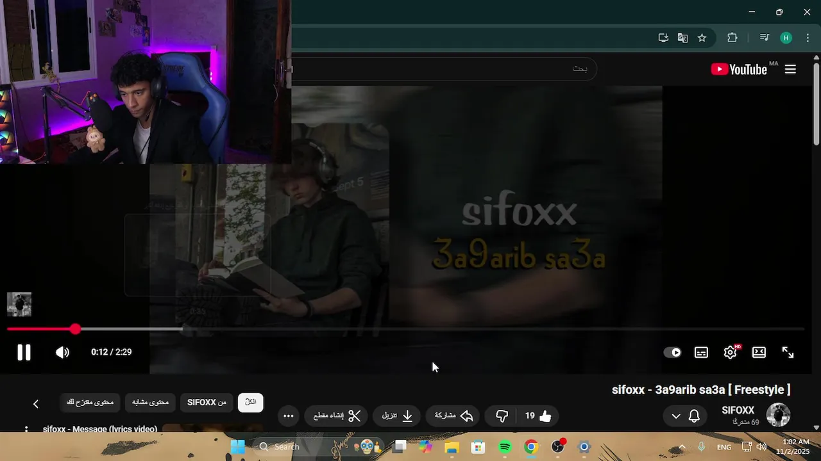Image resolution: width=821 pixels, height=461 pixels.
Task: Click the تنزيل download button
Action: (x=398, y=416)
